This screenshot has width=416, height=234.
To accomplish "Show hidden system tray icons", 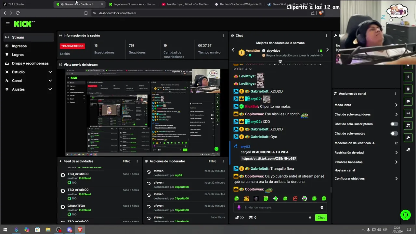I will pyautogui.click(x=363, y=230).
